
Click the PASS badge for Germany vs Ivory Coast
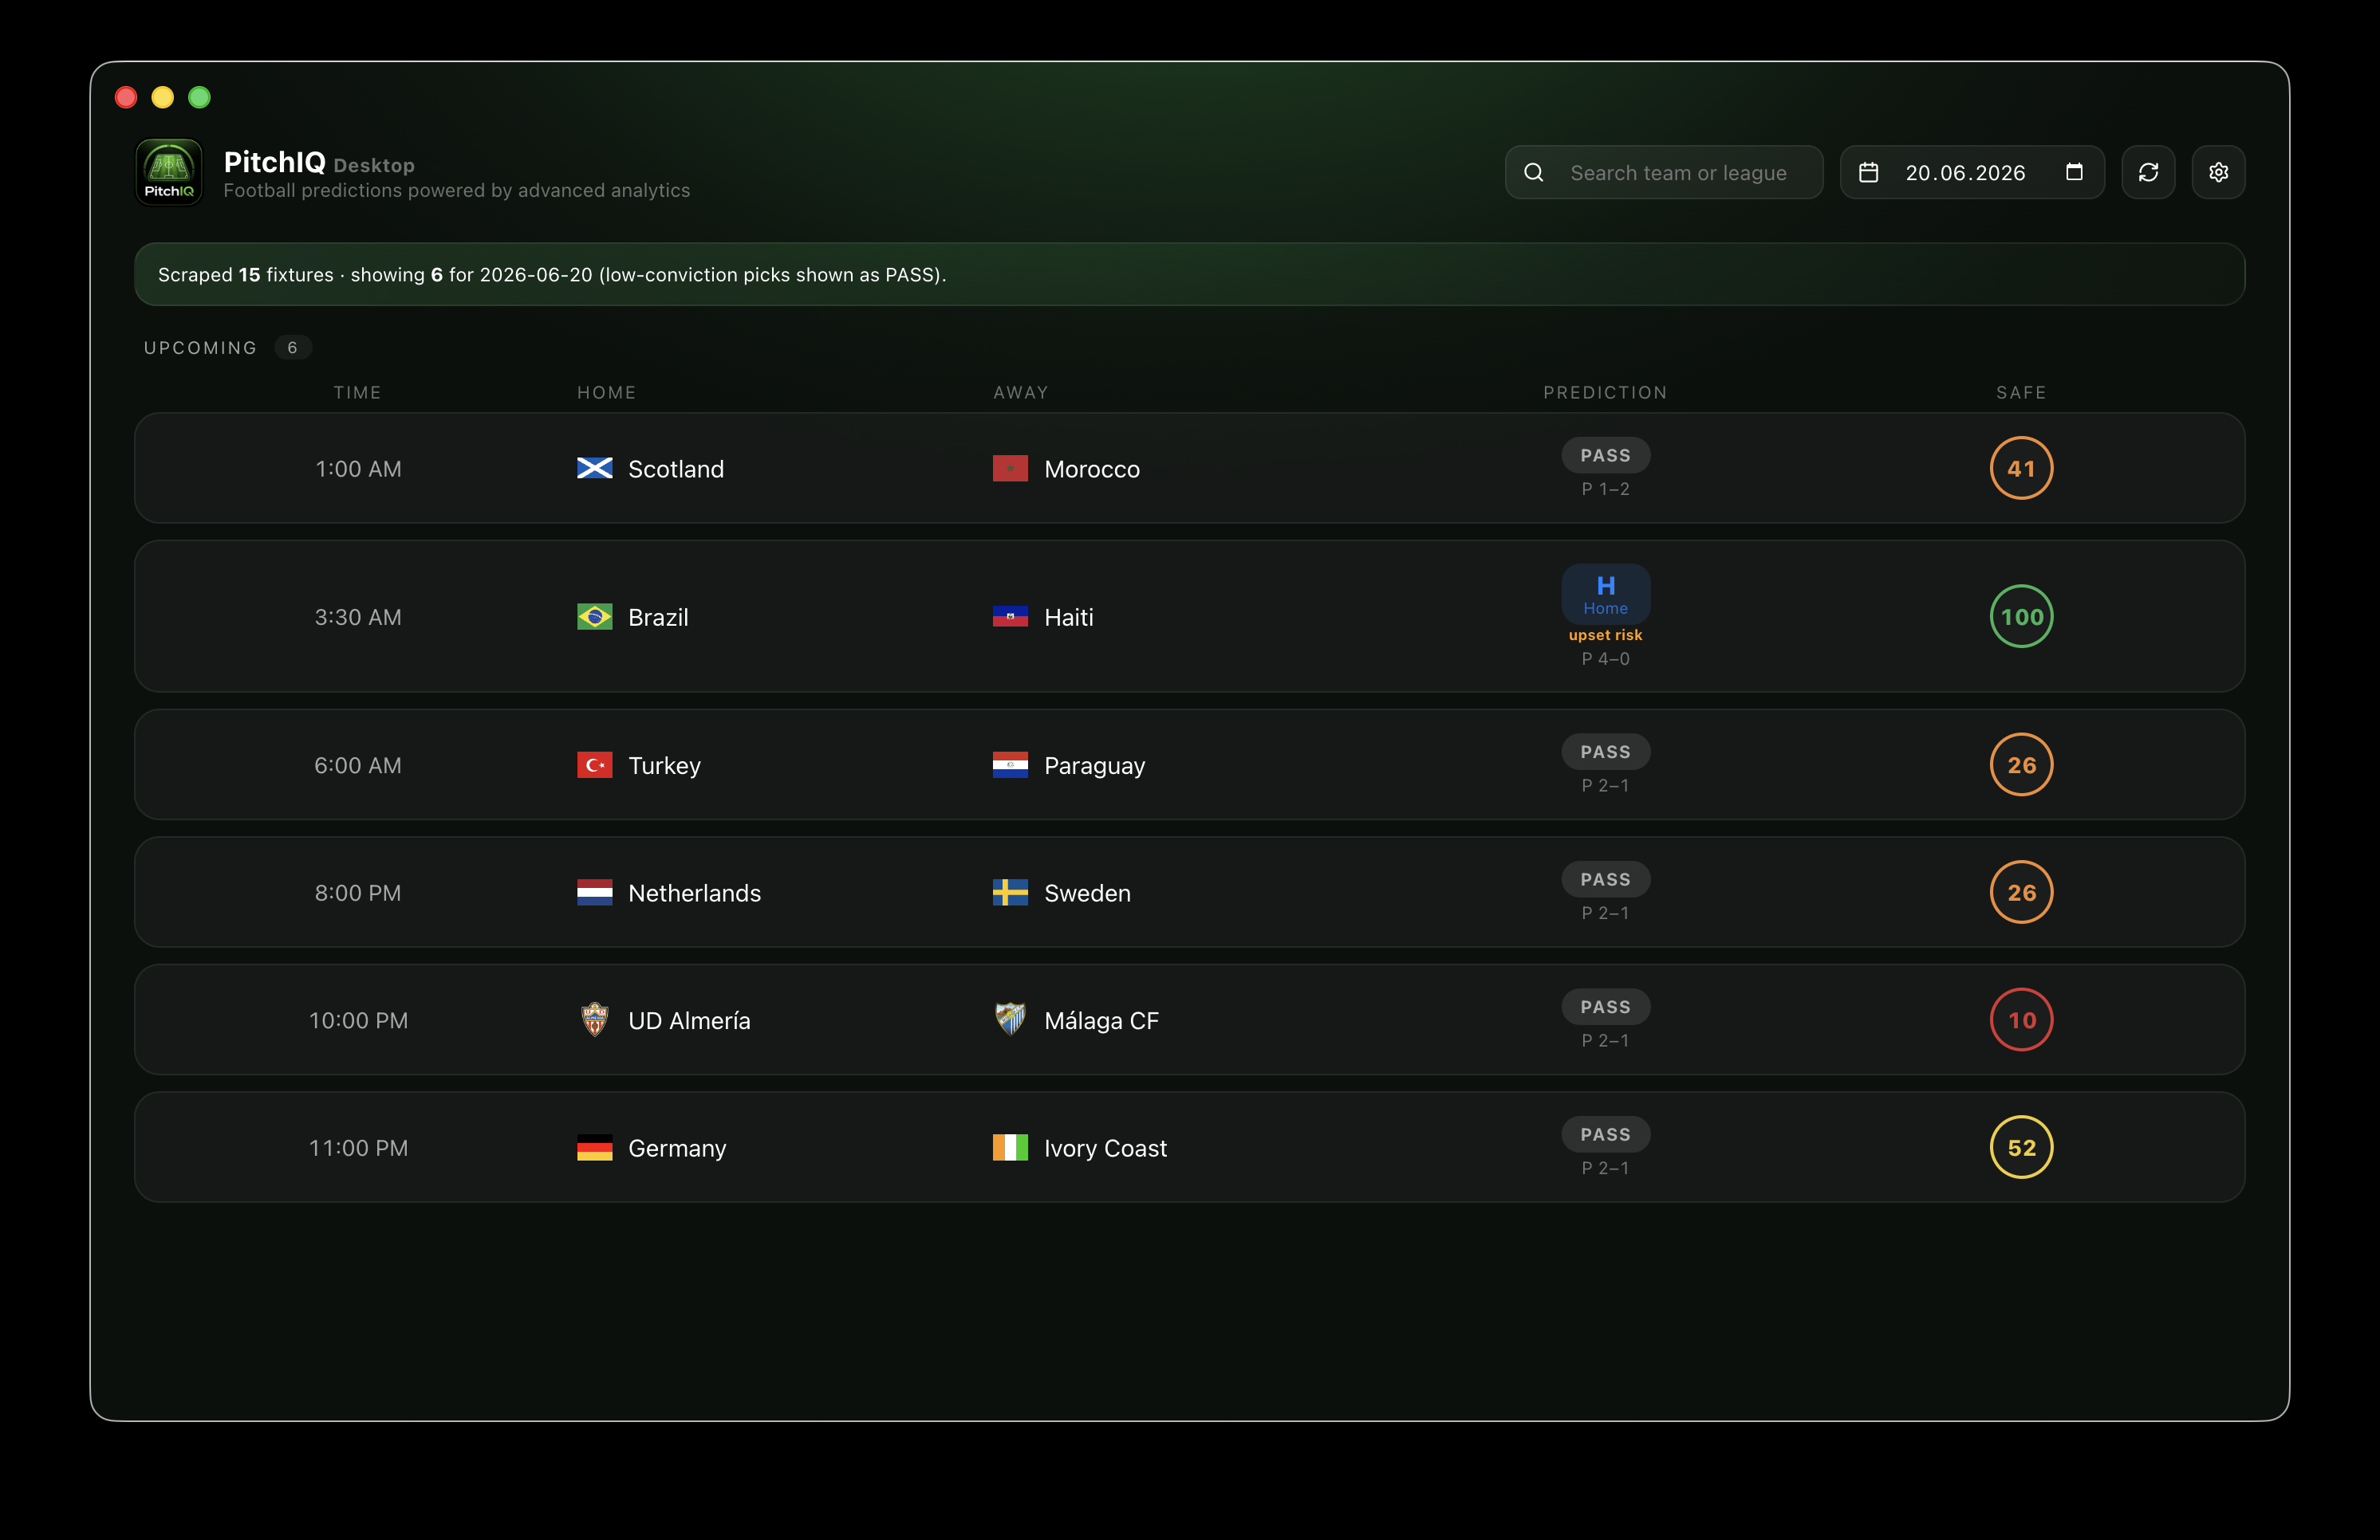point(1605,1135)
